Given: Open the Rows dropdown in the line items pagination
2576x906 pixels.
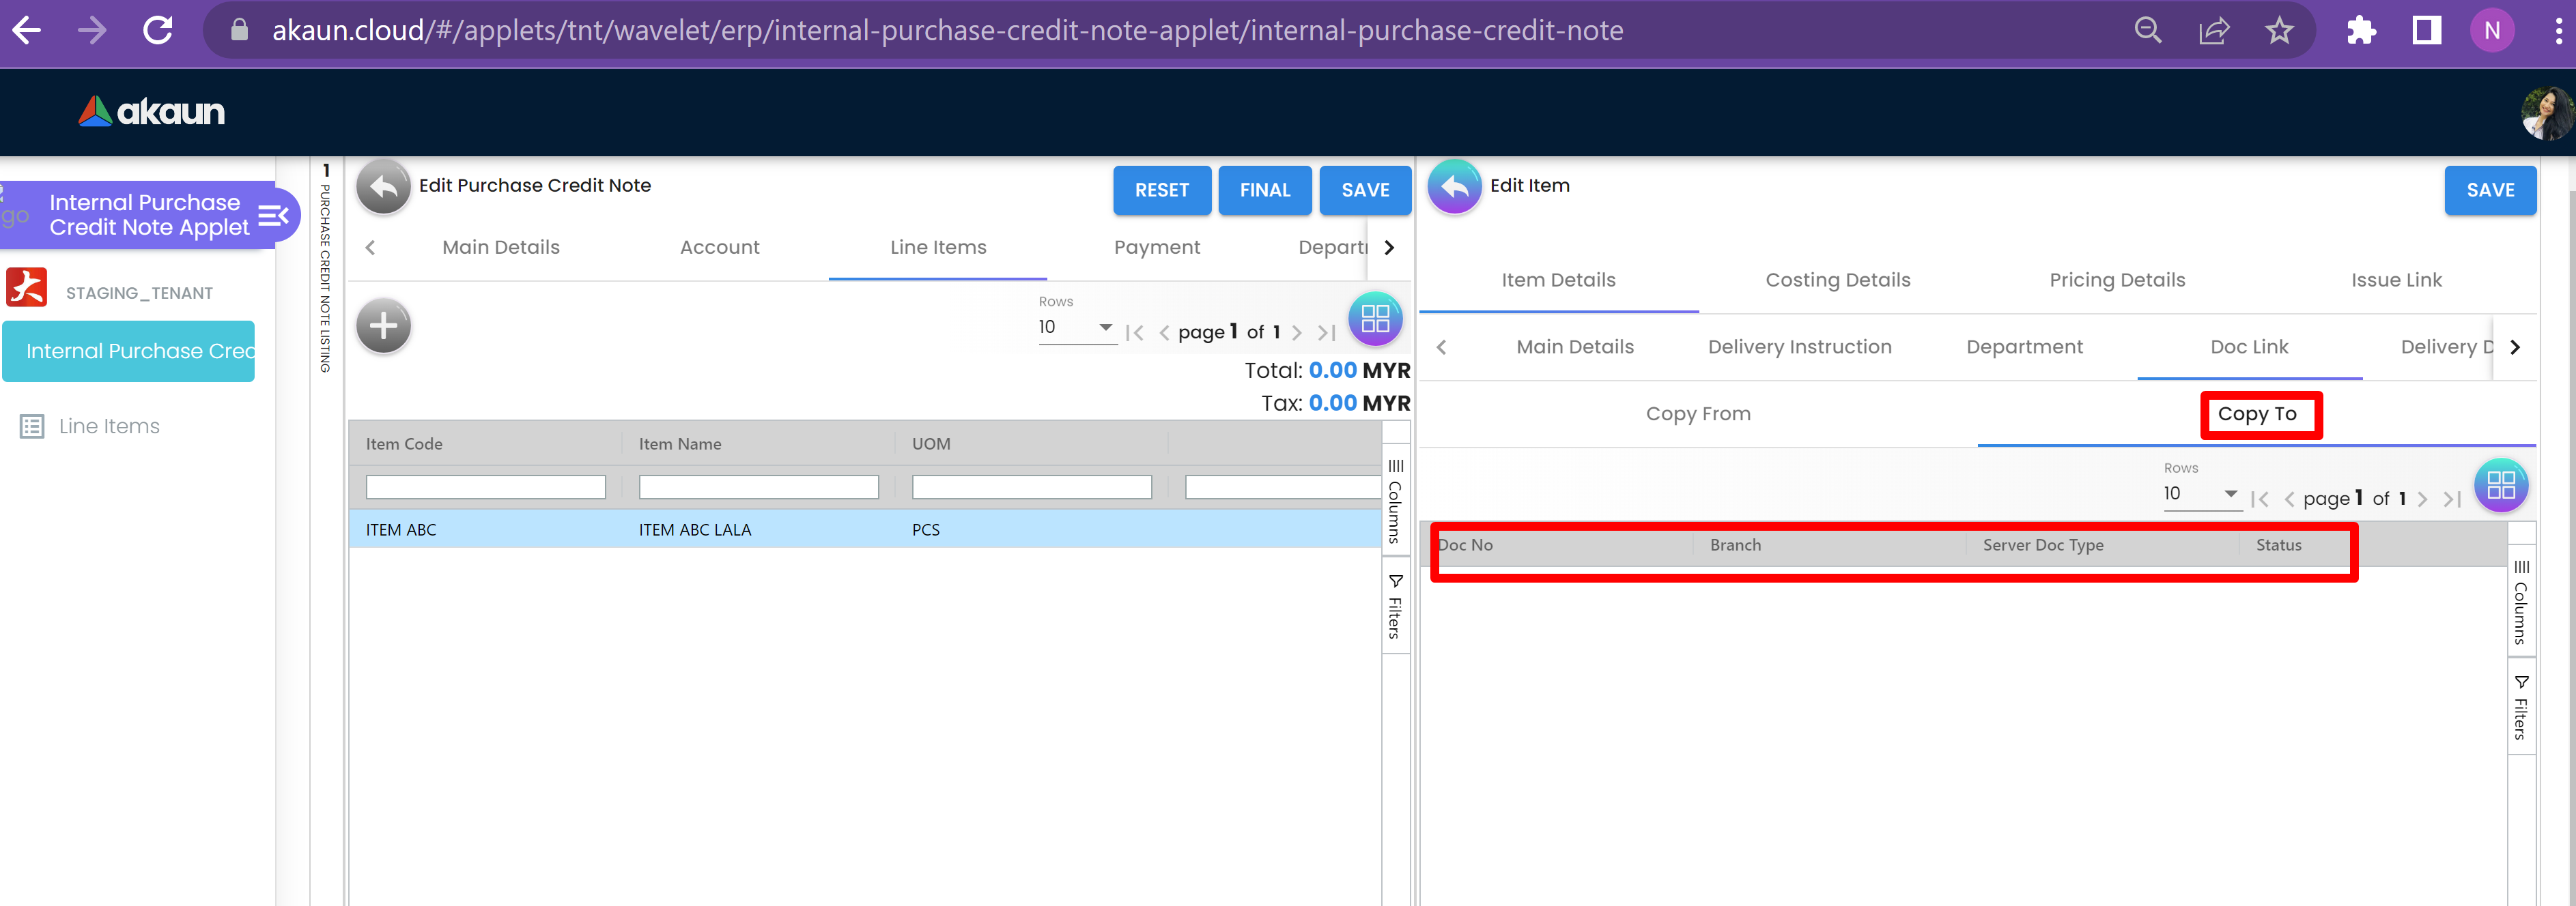Looking at the screenshot, I should tap(1076, 327).
